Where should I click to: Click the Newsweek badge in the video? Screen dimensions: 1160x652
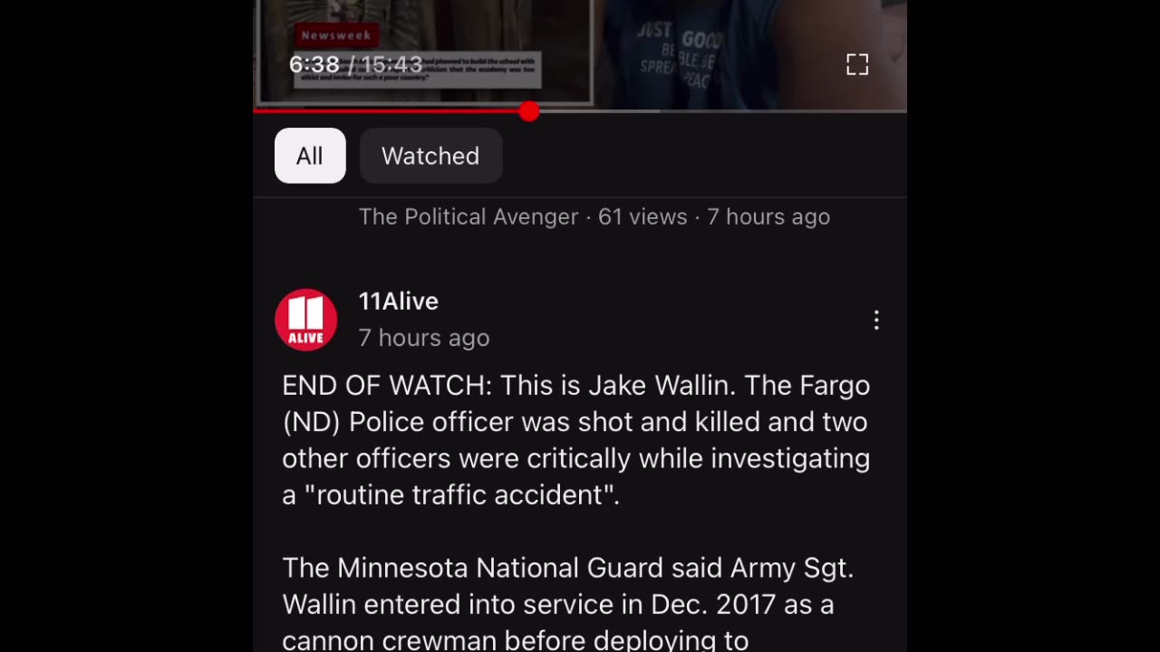click(x=335, y=35)
